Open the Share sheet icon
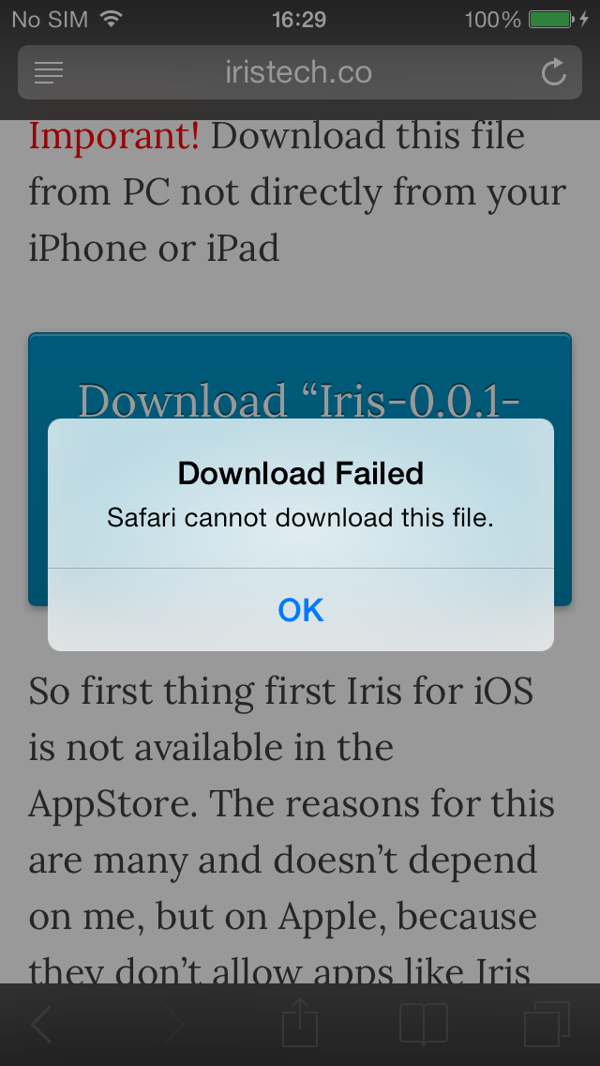 point(300,1022)
